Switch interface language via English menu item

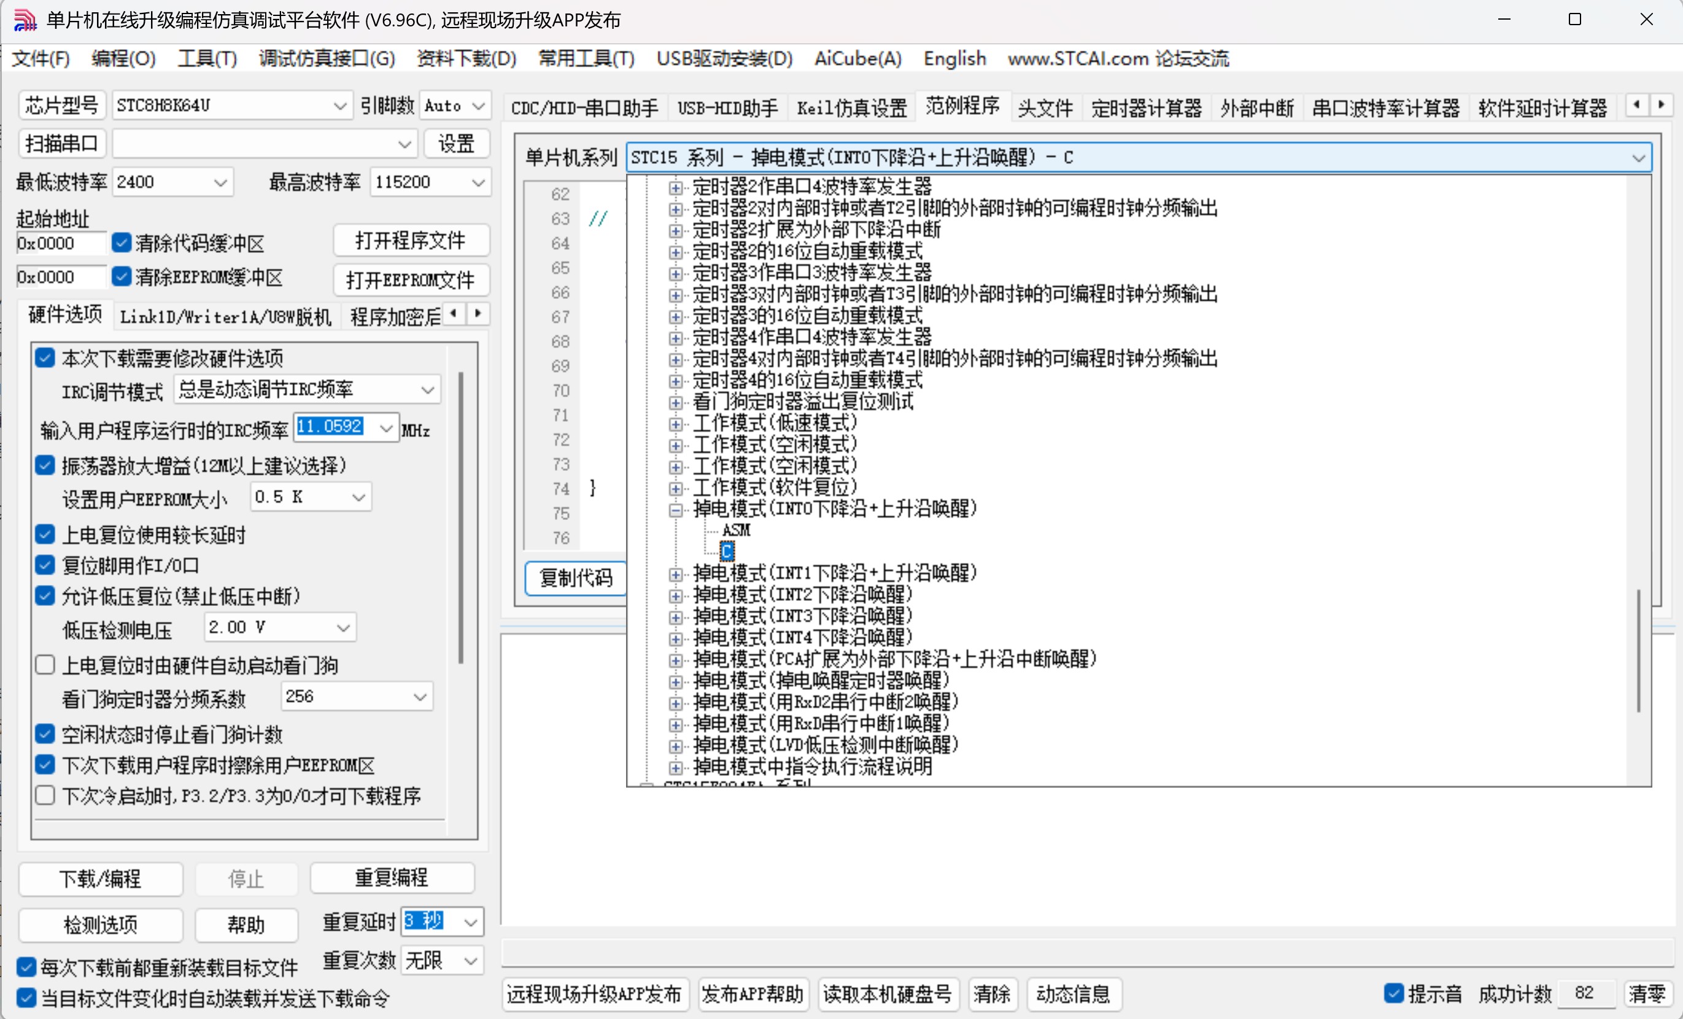[x=954, y=59]
